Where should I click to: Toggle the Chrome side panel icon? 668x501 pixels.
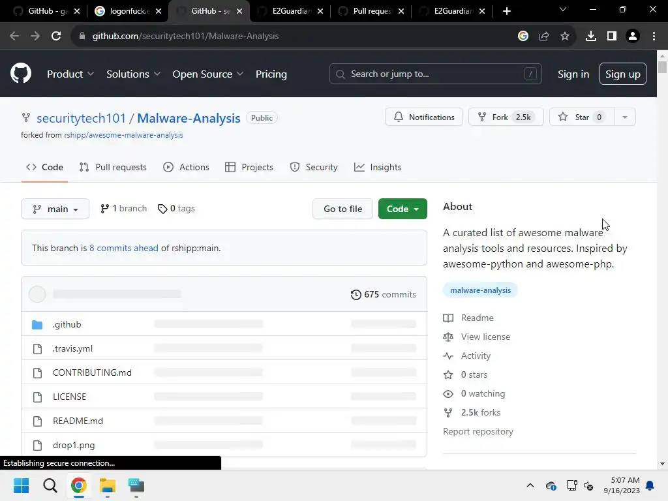point(612,37)
